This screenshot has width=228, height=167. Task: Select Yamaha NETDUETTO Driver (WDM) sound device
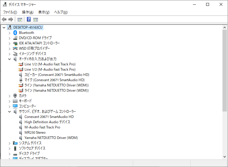point(51,138)
